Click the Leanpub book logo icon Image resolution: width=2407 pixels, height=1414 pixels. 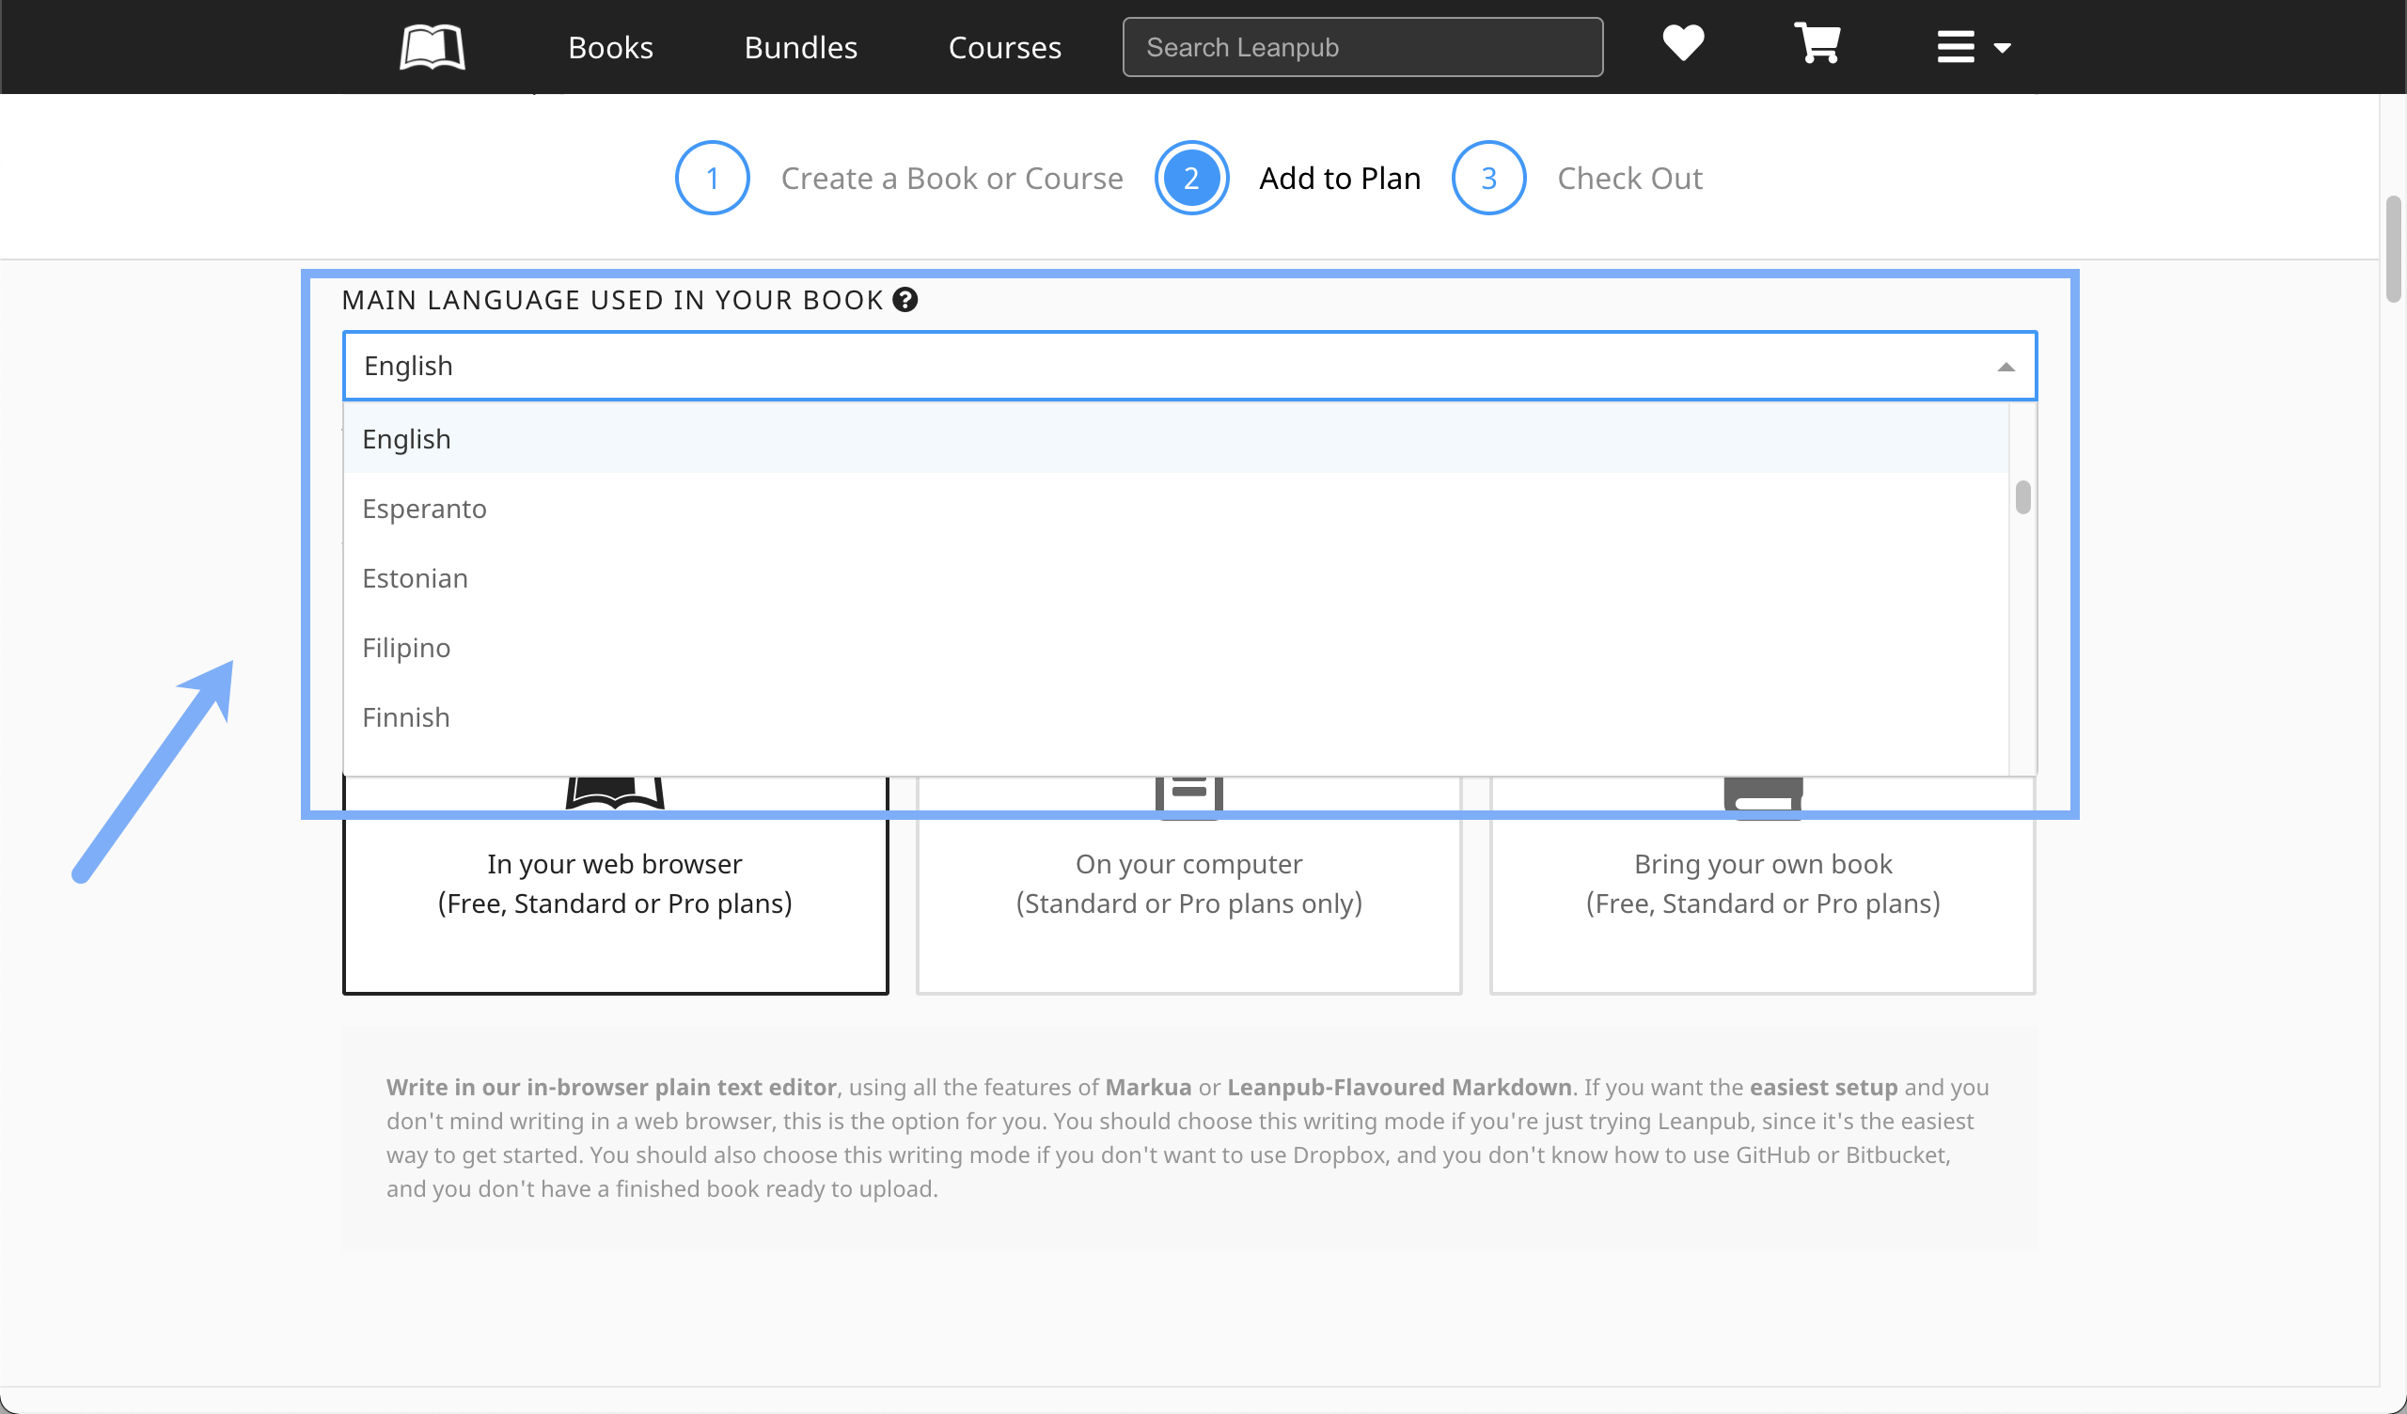(x=432, y=47)
